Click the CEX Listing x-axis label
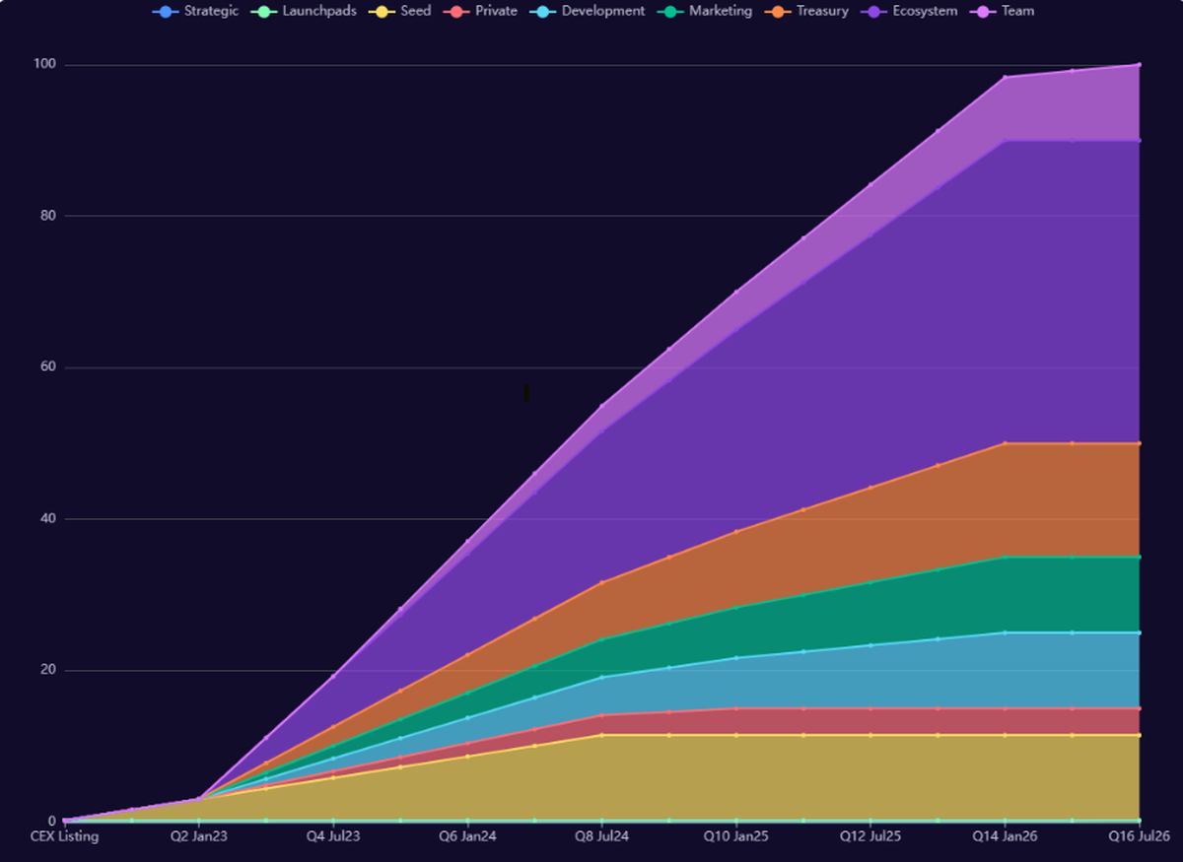 pyautogui.click(x=64, y=836)
